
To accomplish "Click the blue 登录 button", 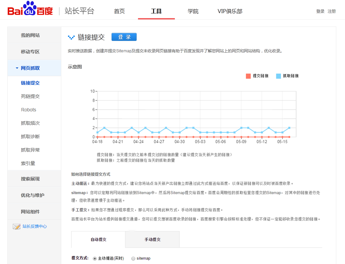I will coord(124,37).
